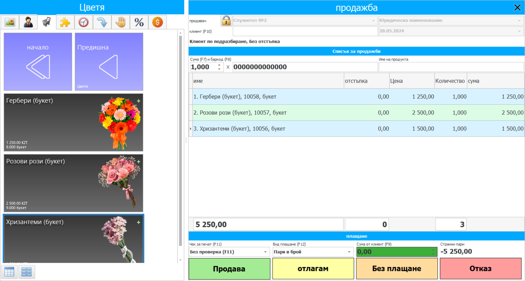Screen dimensions: 525x281
Task: Open the person (client) tab icon
Action: [x=28, y=22]
